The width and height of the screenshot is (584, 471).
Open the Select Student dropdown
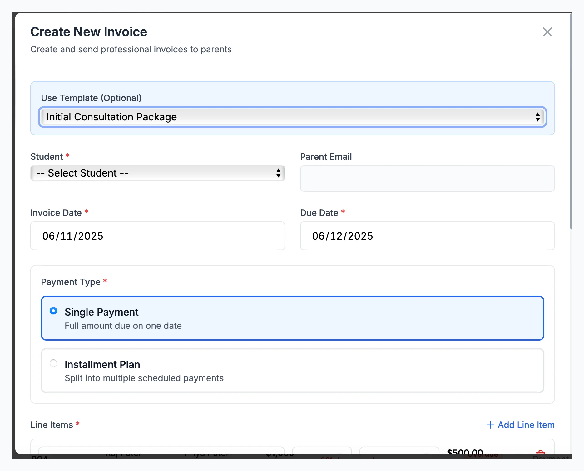(x=157, y=173)
